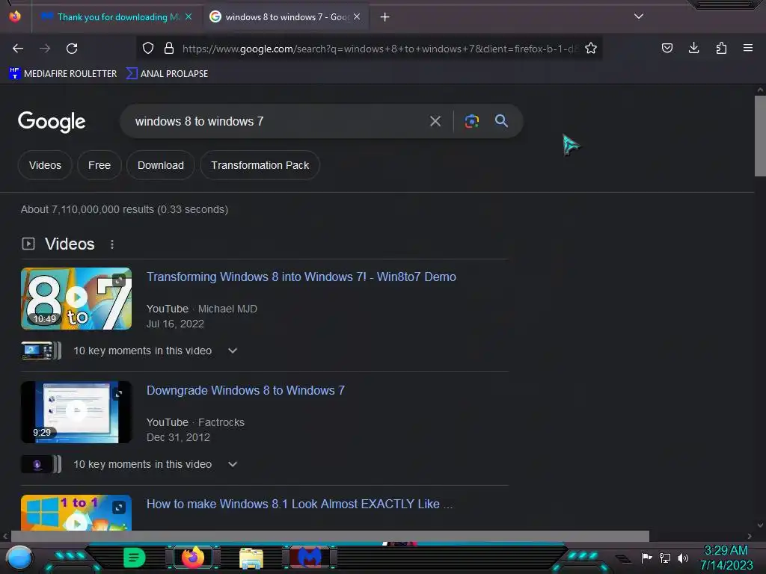Image resolution: width=766 pixels, height=574 pixels.
Task: Click the Action Center flag tray icon
Action: [646, 558]
